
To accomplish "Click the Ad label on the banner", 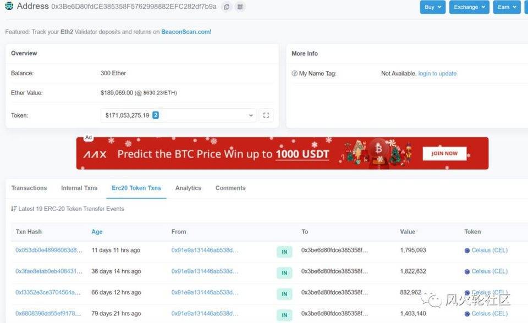I will [x=89, y=137].
